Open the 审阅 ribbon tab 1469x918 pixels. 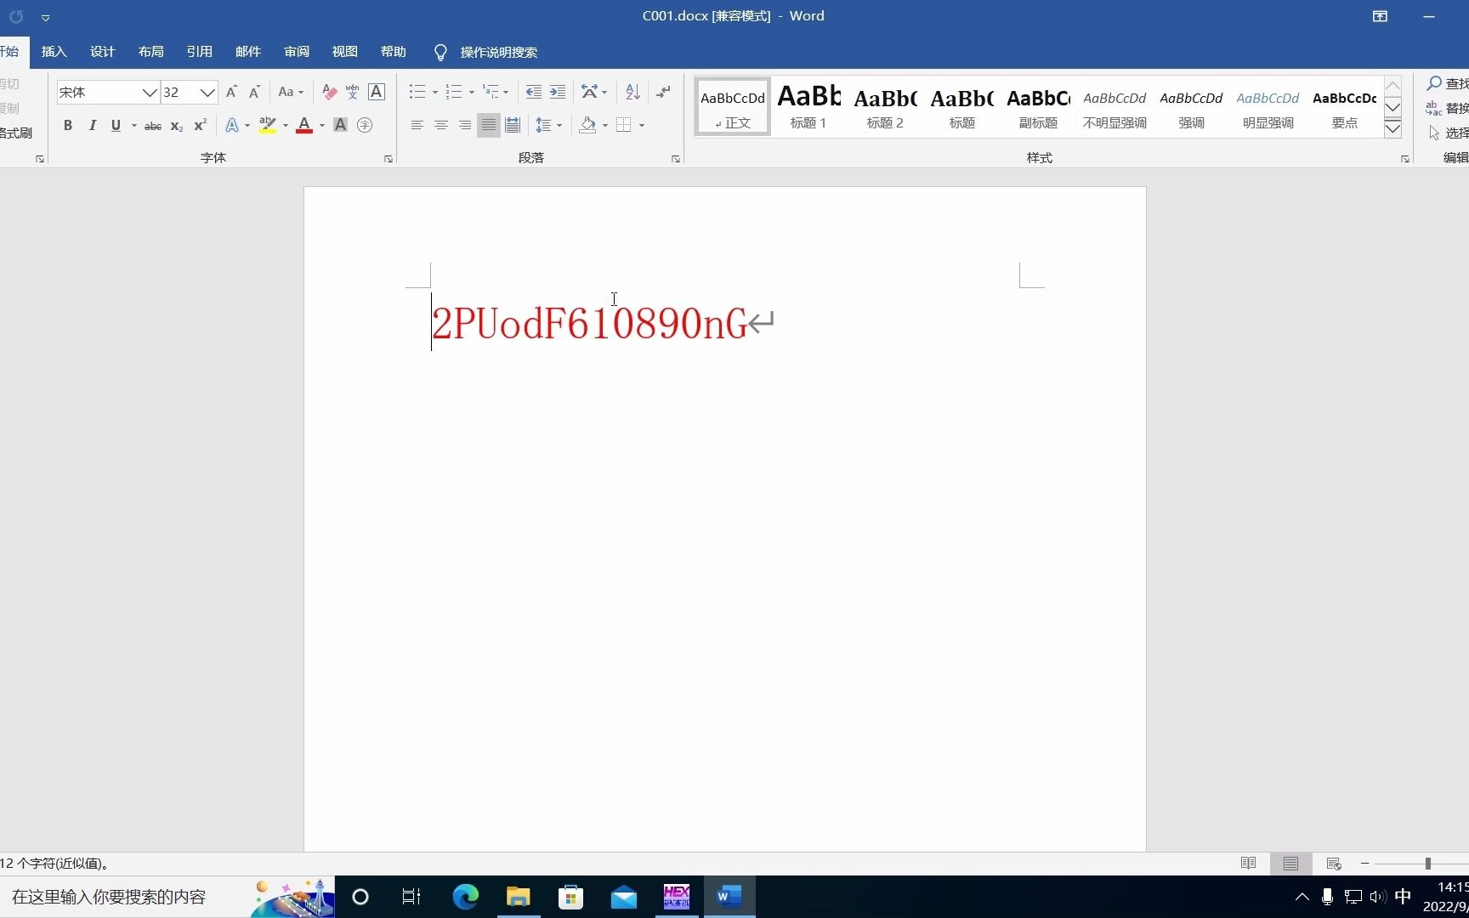point(296,52)
